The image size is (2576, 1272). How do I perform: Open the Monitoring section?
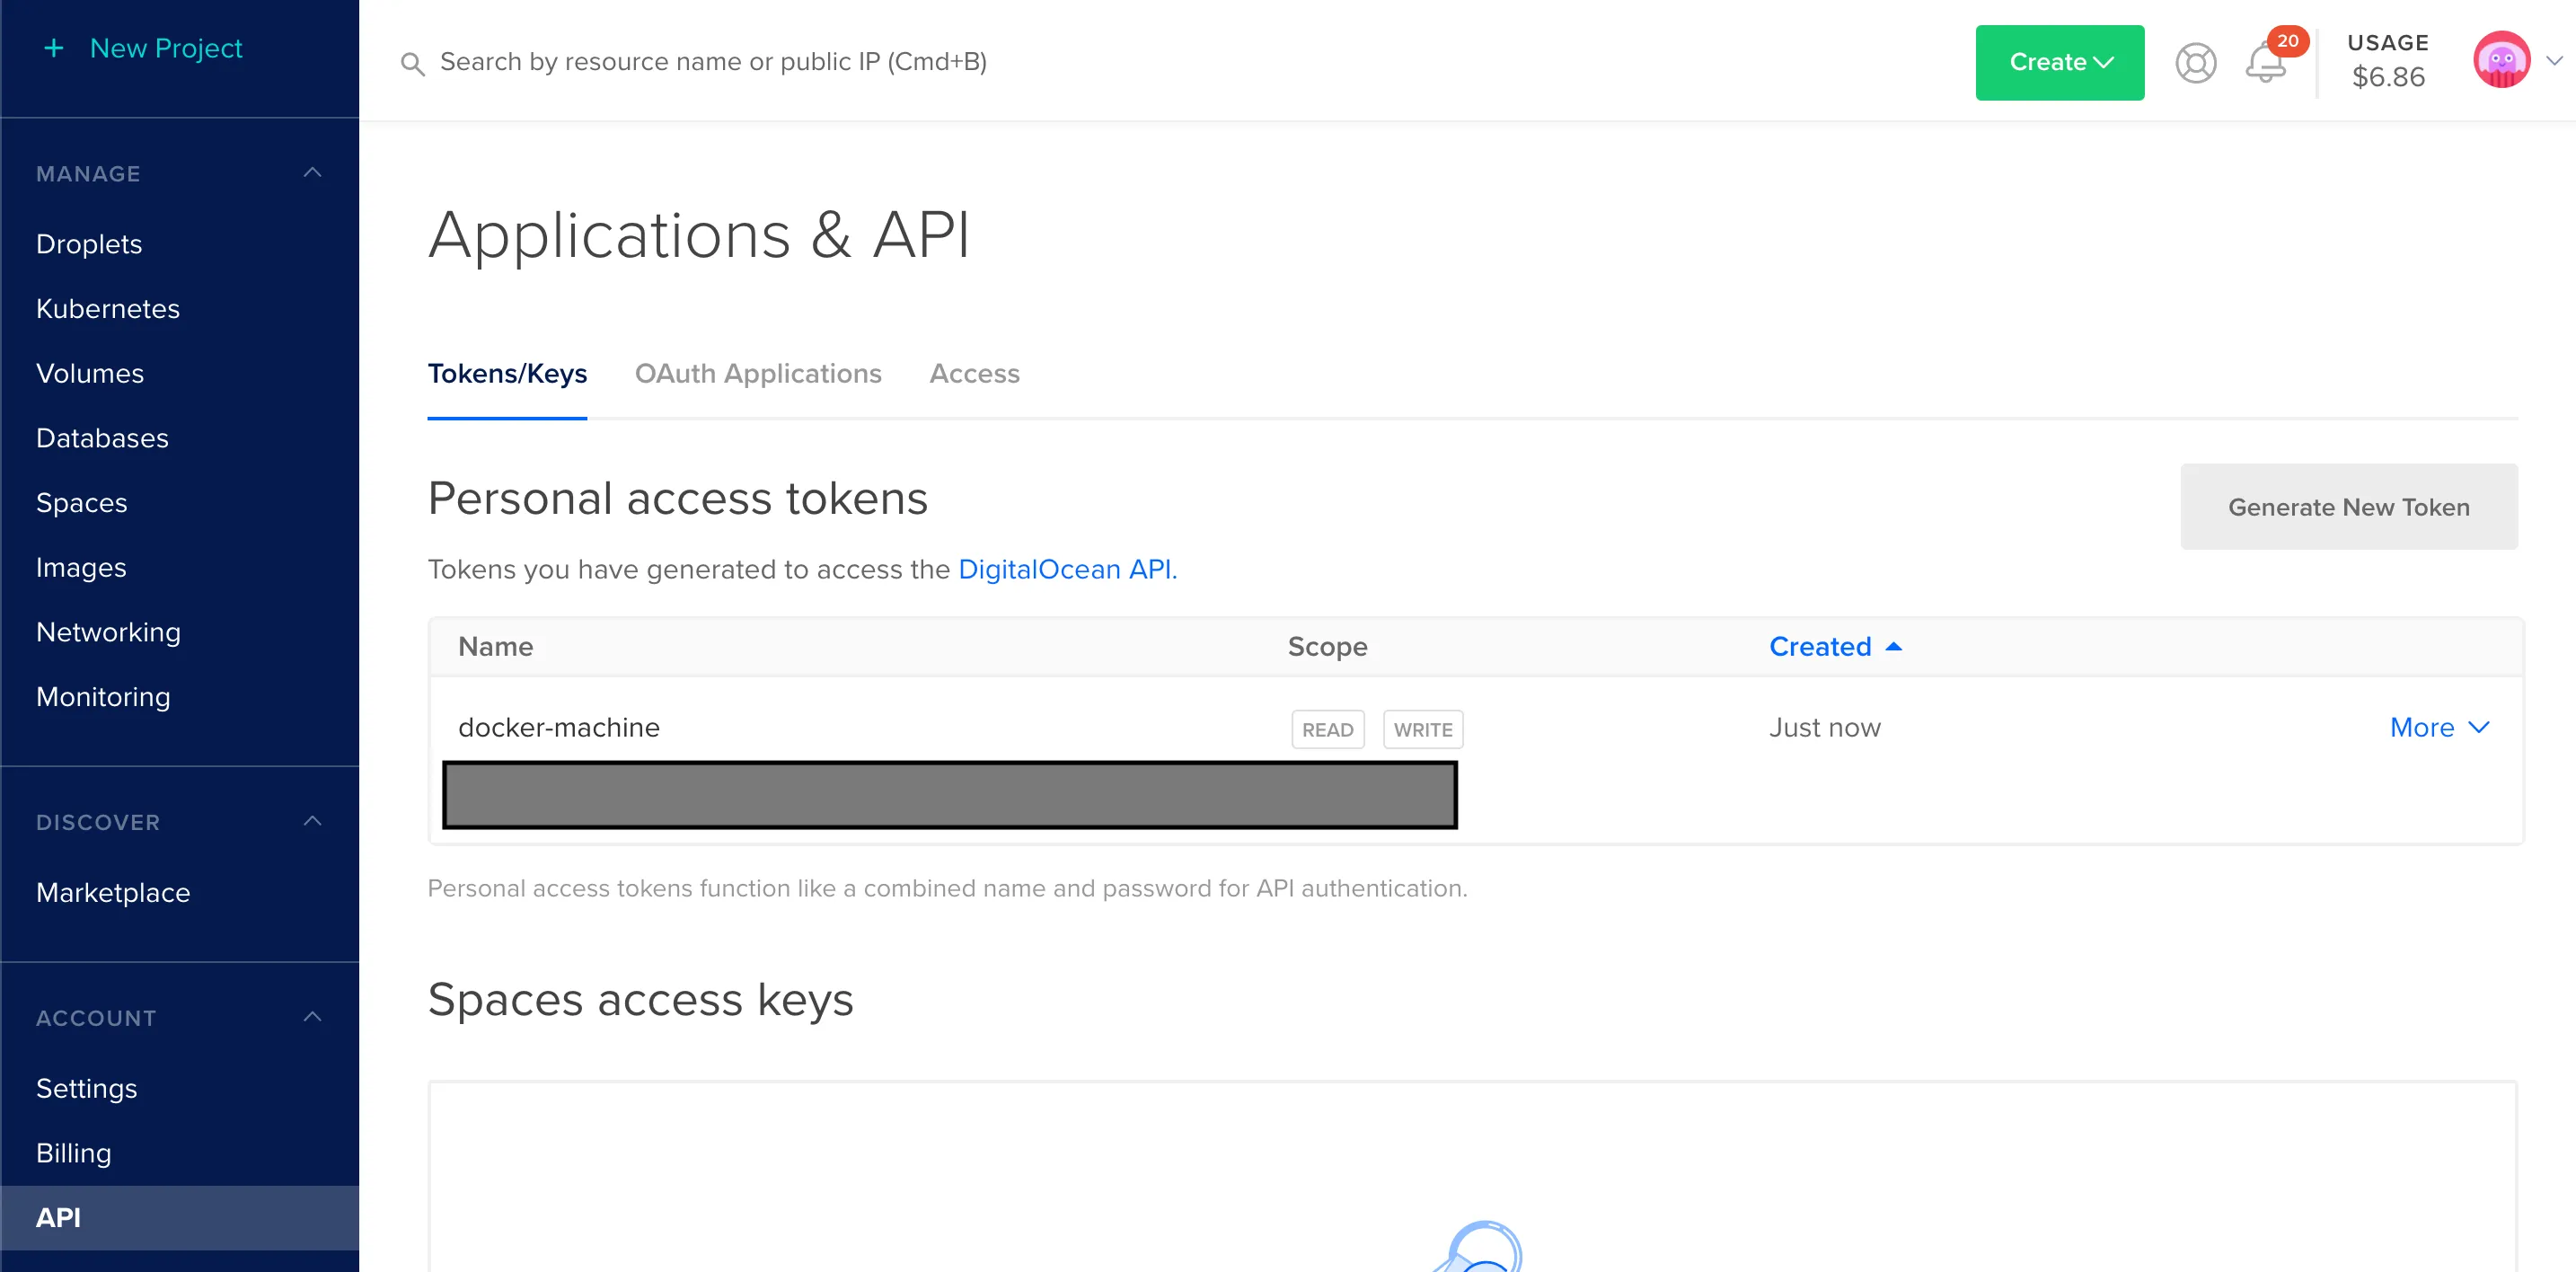point(103,696)
